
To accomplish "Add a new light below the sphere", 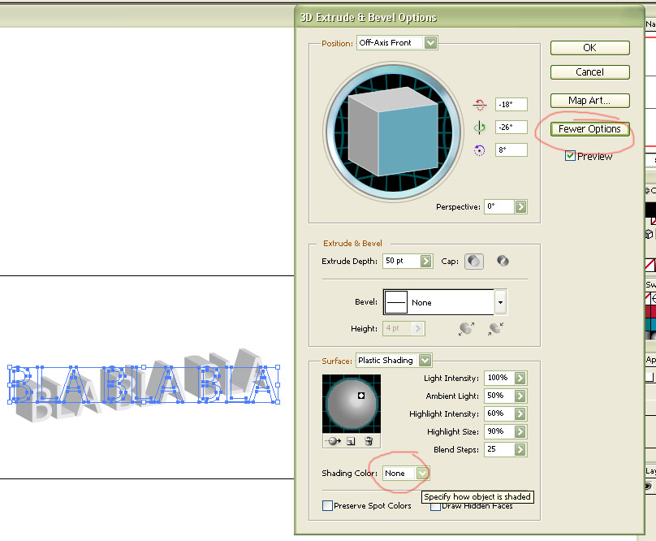I will [352, 441].
